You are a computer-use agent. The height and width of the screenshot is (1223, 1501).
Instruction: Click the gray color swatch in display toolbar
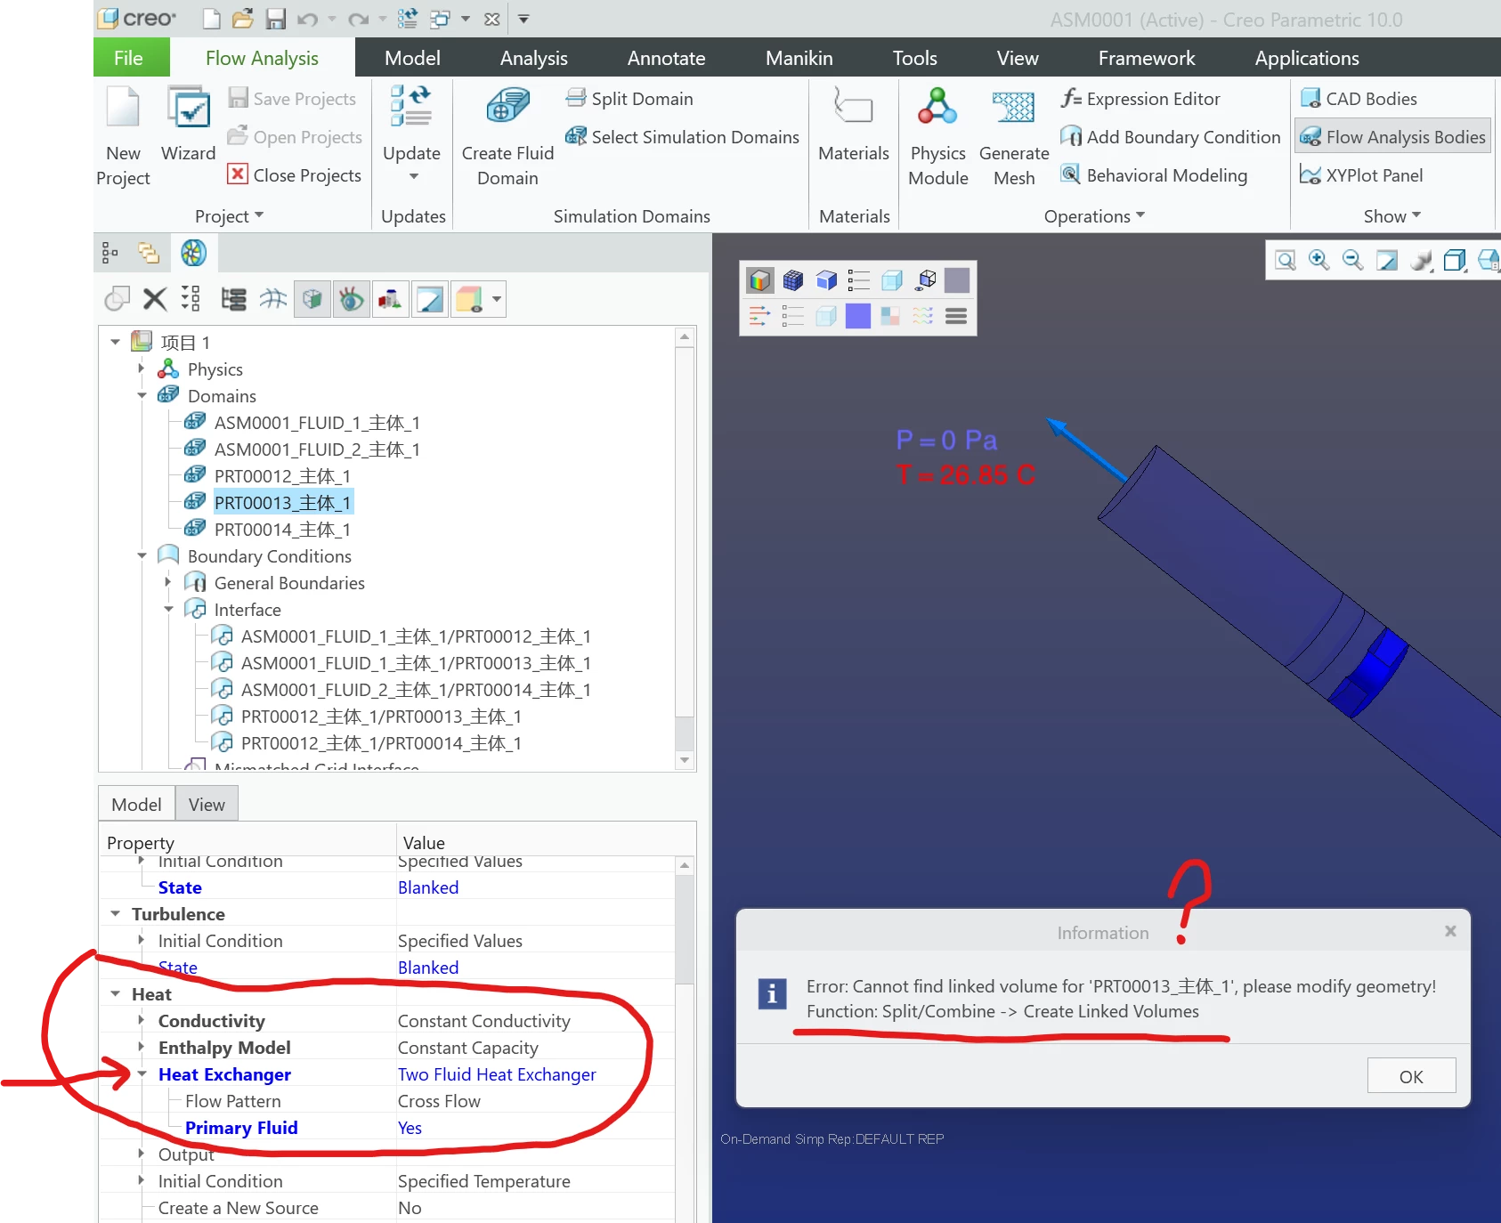(957, 280)
